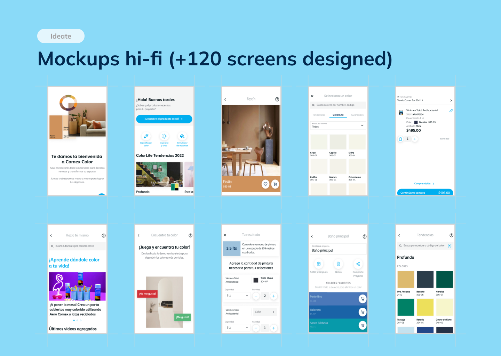Click the Busca tutoriales search field
The image size is (501, 356).
coord(77,246)
